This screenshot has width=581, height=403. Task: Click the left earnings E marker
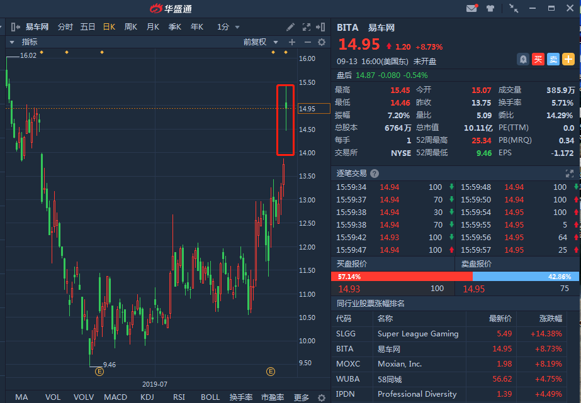(x=99, y=372)
